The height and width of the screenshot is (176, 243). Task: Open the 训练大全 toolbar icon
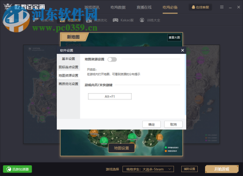[x=142, y=20]
